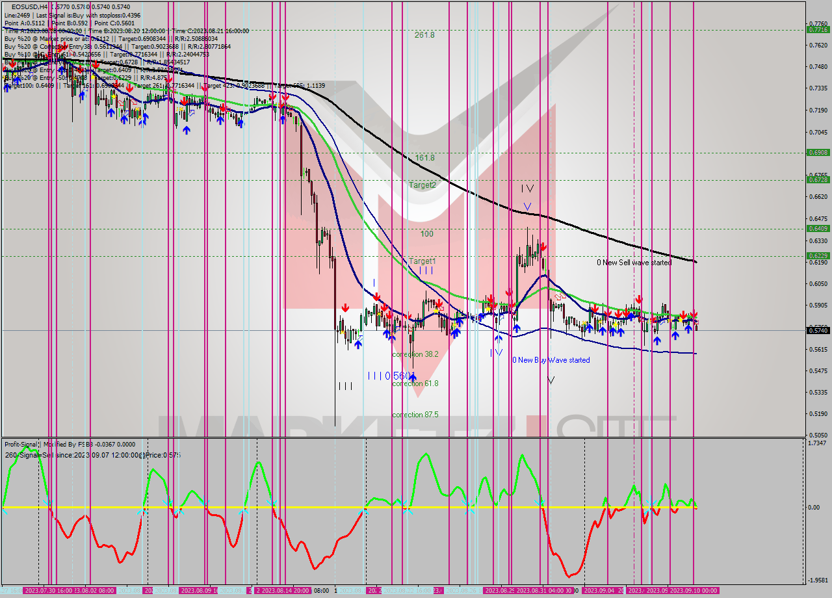Click the -1.9581 indicator scale value
This screenshot has width=832, height=598.
coord(817,580)
